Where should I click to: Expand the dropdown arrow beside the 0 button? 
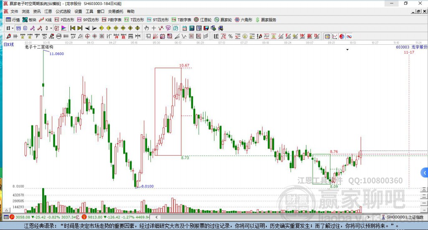pos(51,28)
